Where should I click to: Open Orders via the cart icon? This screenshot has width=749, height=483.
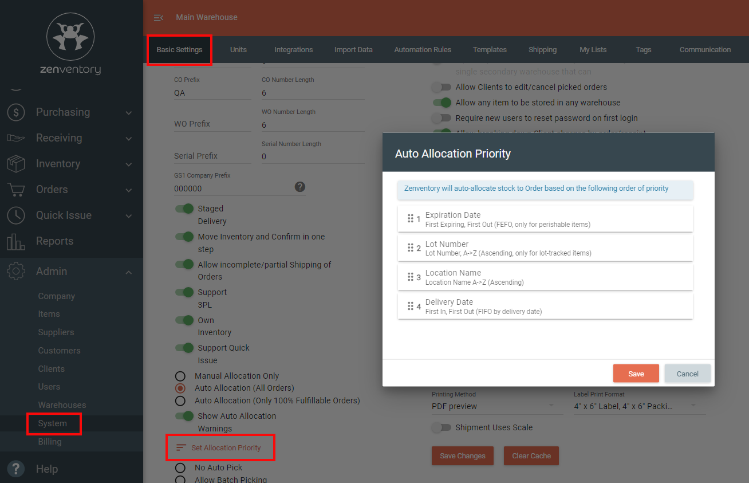coord(15,189)
